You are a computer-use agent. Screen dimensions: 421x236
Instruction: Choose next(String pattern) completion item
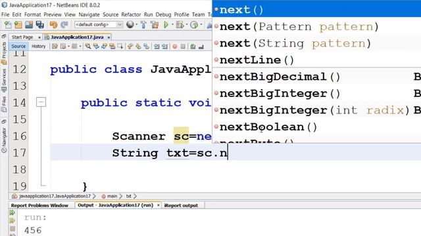[317, 43]
